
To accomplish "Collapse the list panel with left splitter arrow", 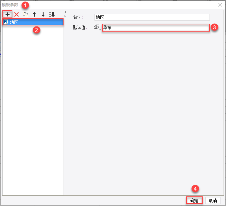I will 65,12.
